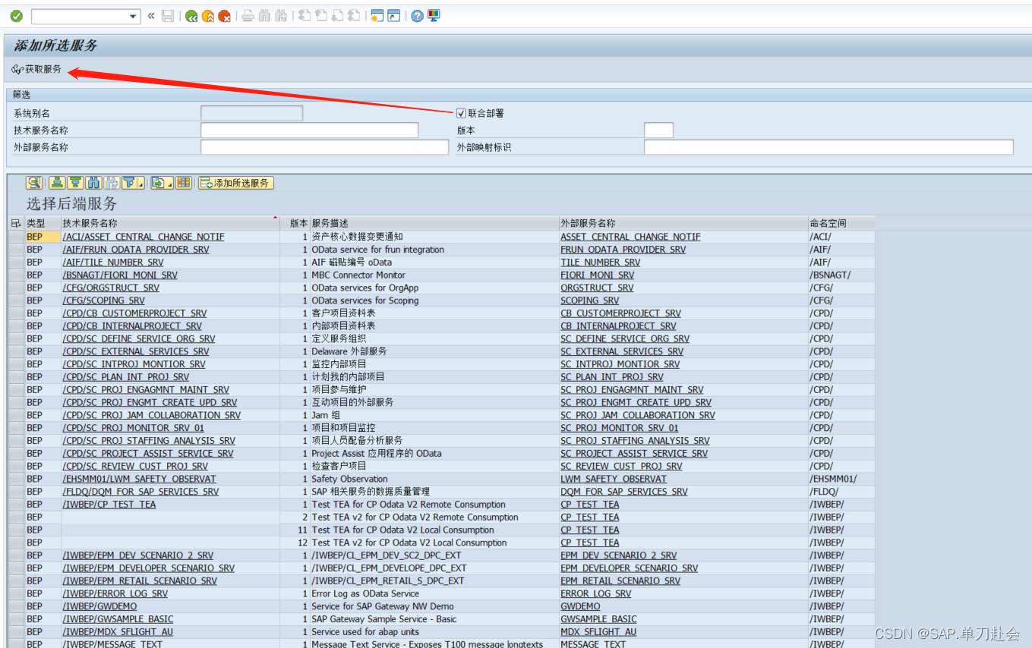Click the Find Next icon in ALV toolbar
This screenshot has height=648, width=1032.
[112, 183]
